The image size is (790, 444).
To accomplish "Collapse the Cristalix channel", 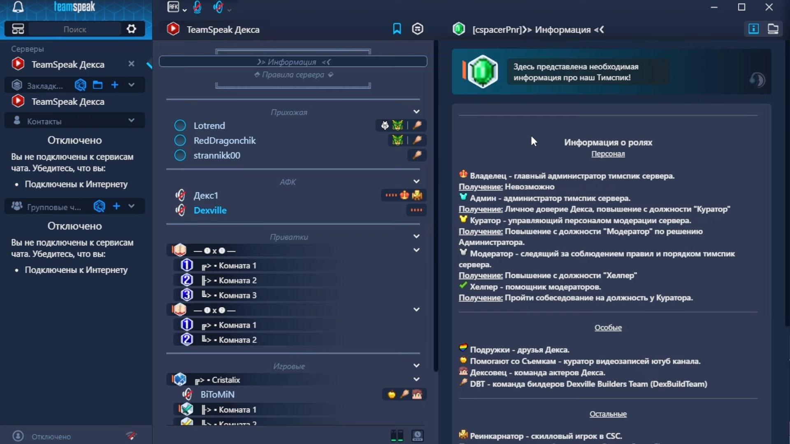I will 416,379.
